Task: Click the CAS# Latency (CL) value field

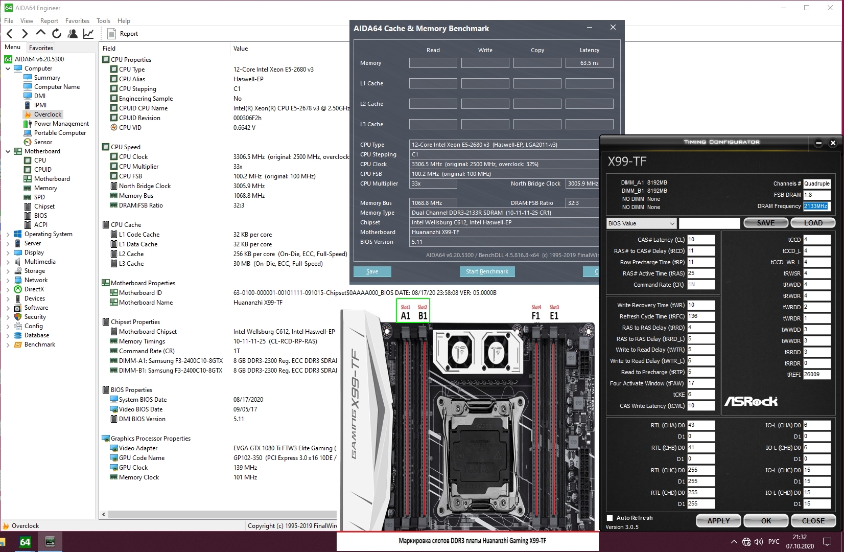Action: pos(700,240)
